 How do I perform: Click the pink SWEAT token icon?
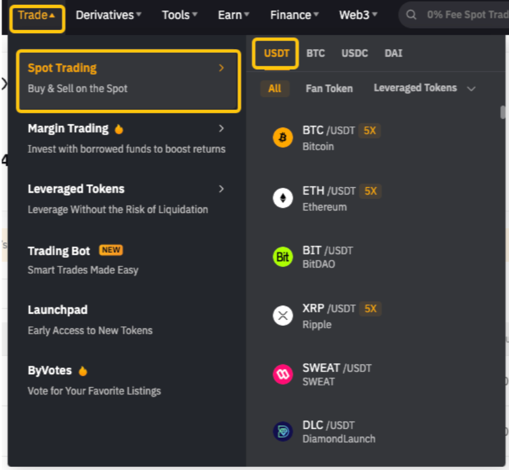point(283,374)
